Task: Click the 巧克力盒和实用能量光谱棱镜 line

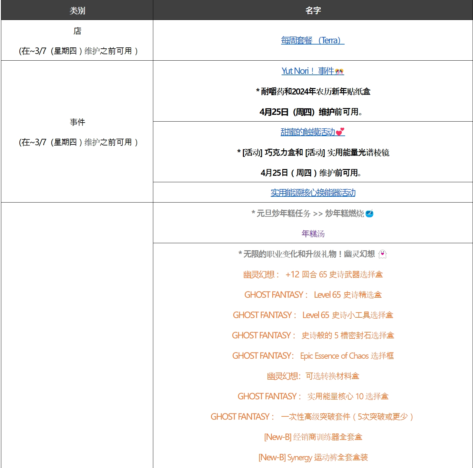Action: (x=313, y=153)
